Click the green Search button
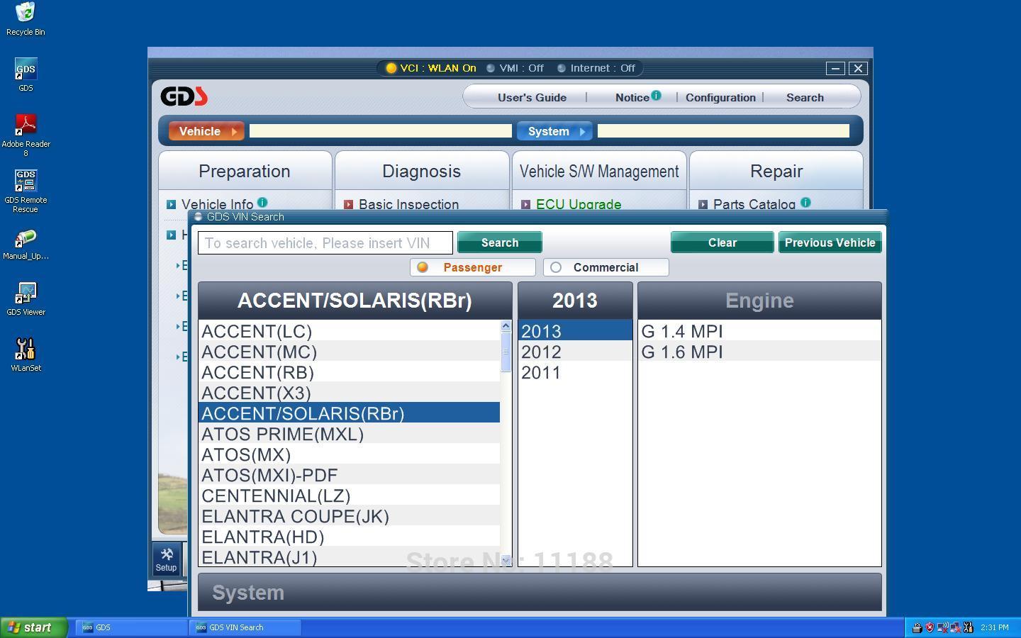 click(500, 242)
